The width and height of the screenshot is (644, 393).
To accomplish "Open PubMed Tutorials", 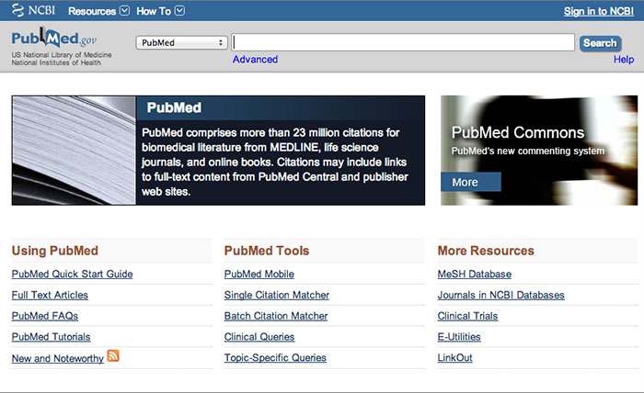I will pos(51,337).
